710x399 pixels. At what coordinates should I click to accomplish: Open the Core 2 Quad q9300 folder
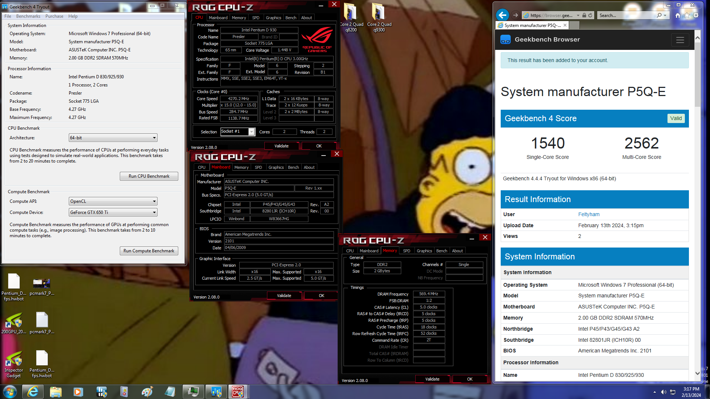(379, 18)
